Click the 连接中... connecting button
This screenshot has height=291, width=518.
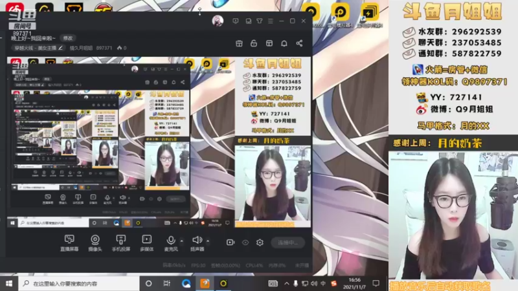[287, 242]
